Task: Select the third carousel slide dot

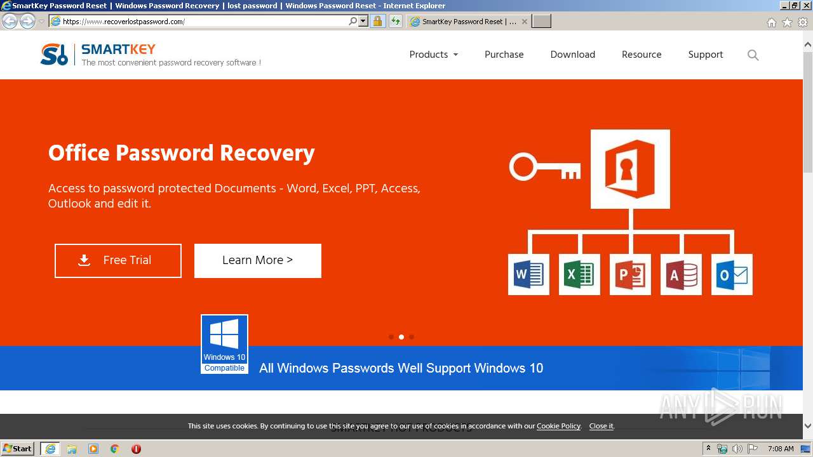Action: click(x=412, y=337)
